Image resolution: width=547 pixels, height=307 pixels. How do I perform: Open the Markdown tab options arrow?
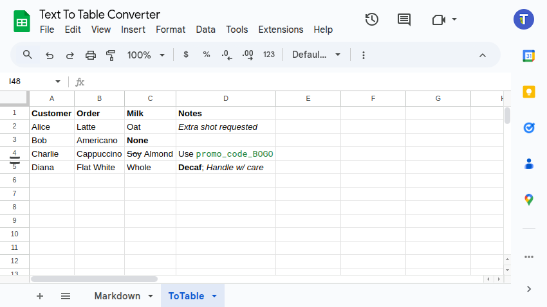[151, 296]
